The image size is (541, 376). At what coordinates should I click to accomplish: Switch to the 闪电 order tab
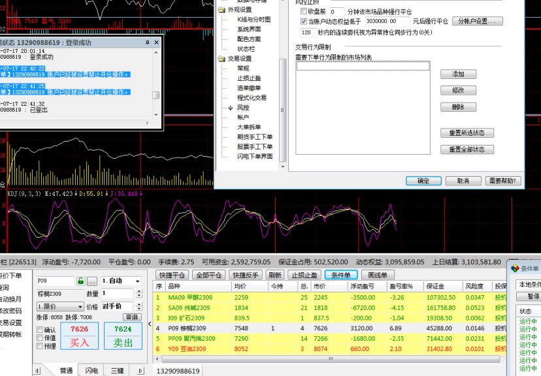pos(91,371)
